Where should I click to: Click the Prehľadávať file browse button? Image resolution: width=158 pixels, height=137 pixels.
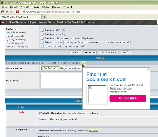point(50,68)
